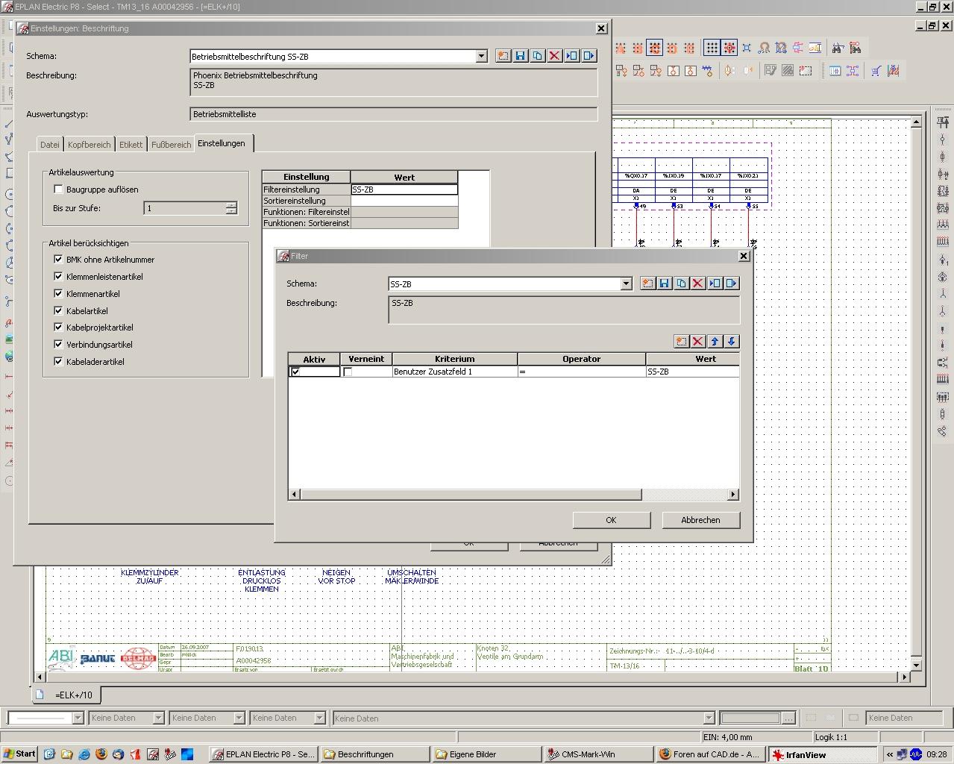The width and height of the screenshot is (954, 764).
Task: Import a Beschriftung schema
Action: [x=572, y=56]
